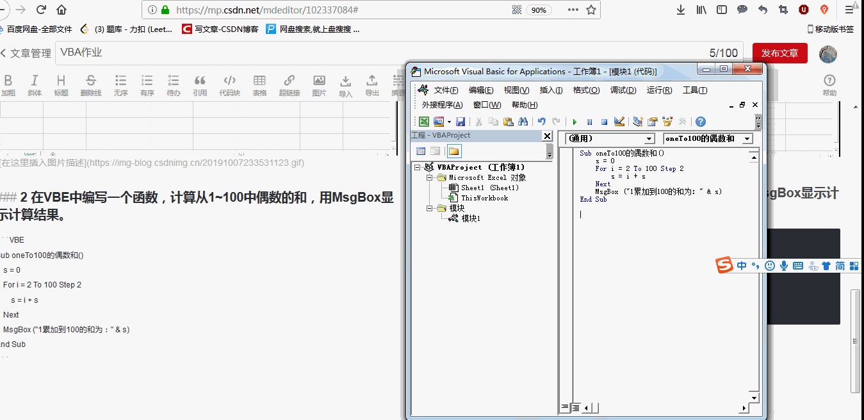Click the browser URL address bar
This screenshot has height=420, width=864.
[371, 10]
